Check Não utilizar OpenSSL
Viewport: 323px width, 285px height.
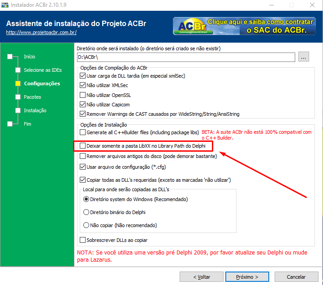tap(82, 95)
